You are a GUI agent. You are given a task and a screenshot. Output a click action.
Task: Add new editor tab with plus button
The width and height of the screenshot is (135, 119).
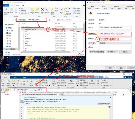[62, 94]
